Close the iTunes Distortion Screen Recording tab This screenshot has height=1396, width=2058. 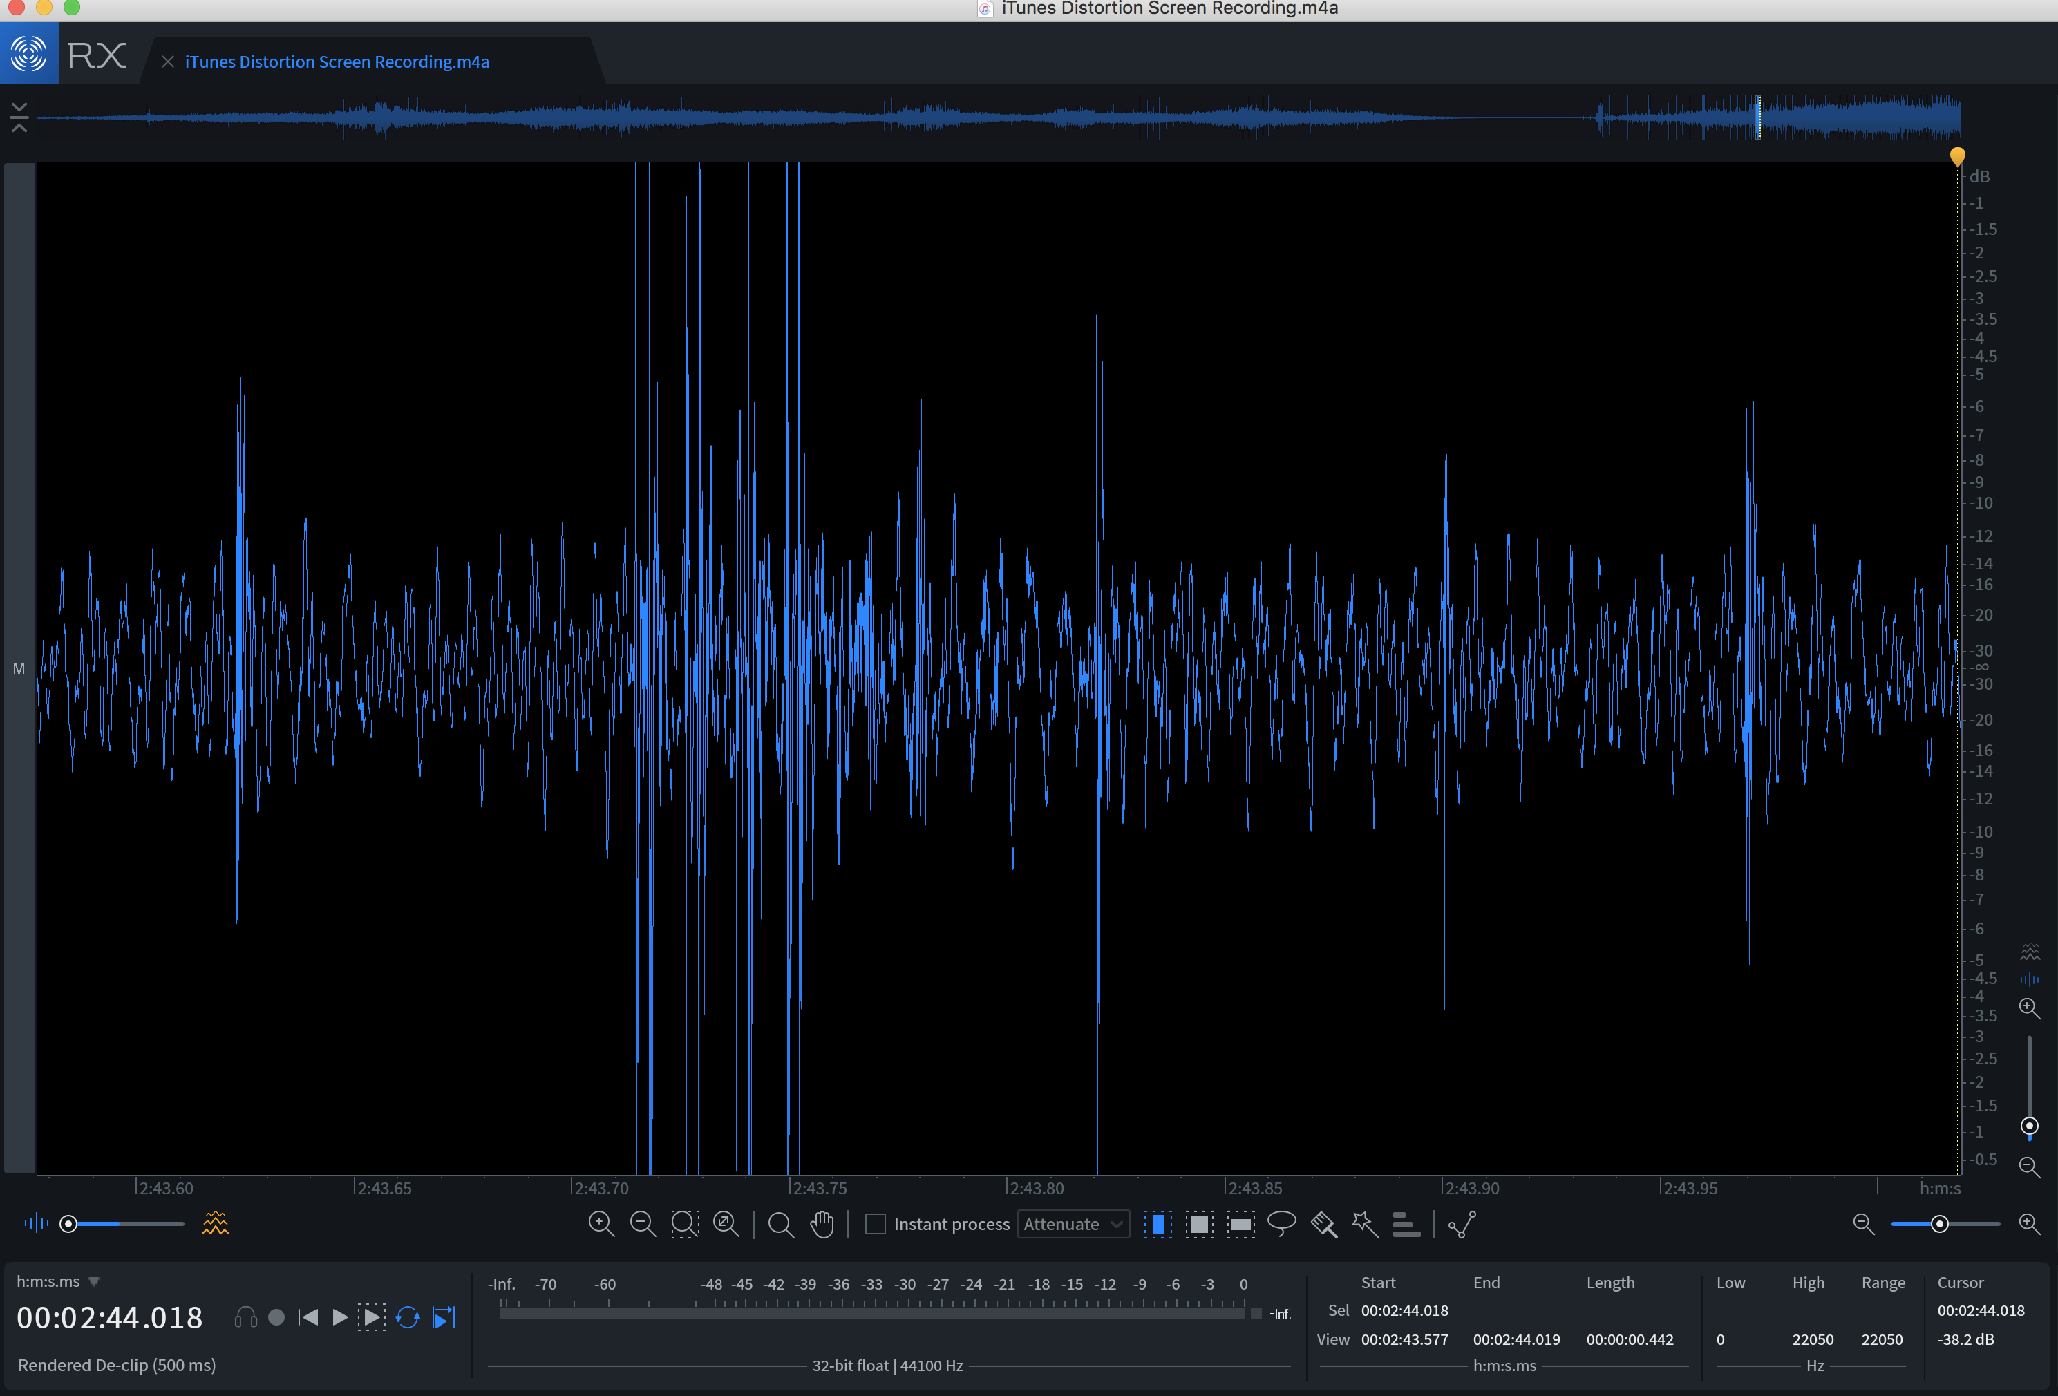click(x=167, y=61)
